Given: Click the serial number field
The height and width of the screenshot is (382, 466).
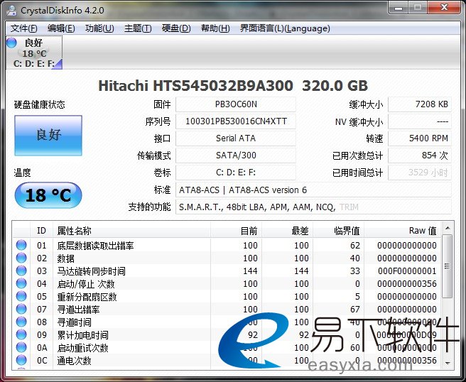Looking at the screenshot, I should tap(235, 121).
